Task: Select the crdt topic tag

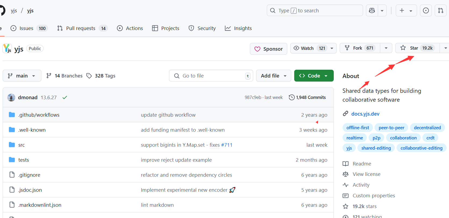Action: (430, 138)
